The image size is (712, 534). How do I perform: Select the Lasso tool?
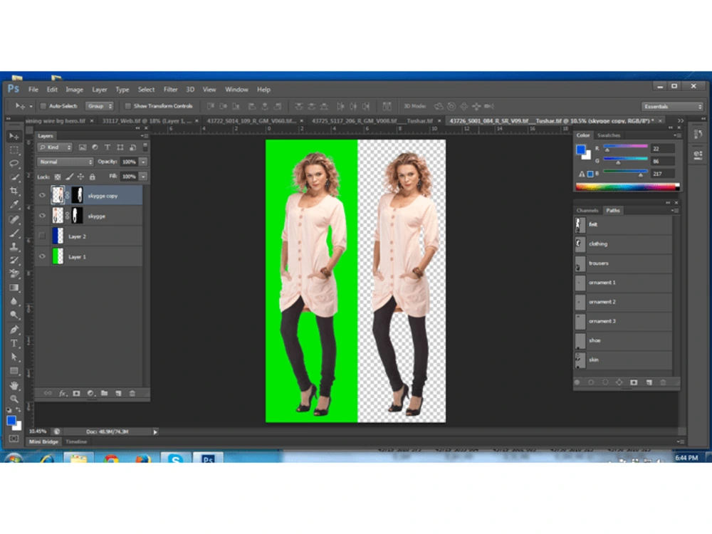click(14, 164)
